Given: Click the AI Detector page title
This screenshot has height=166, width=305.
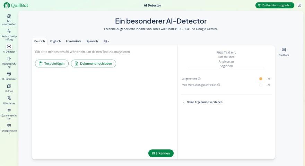Looking at the screenshot, I should (x=152, y=6).
